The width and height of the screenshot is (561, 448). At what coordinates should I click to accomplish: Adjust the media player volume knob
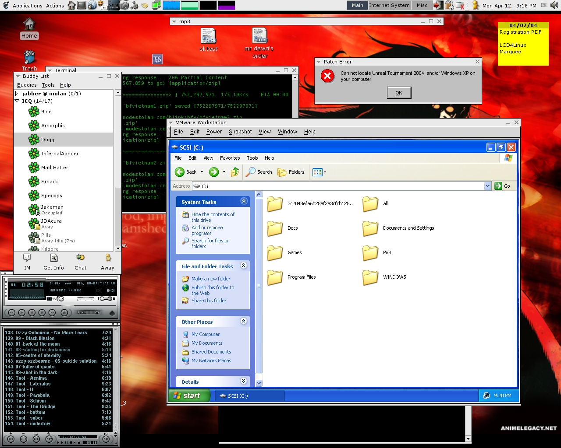(x=60, y=299)
